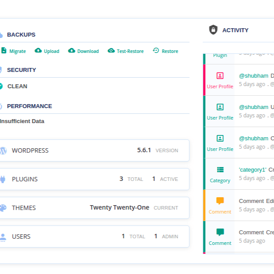Open the Plugins summary row
Viewport: 274px width, 274px height.
coord(94,179)
